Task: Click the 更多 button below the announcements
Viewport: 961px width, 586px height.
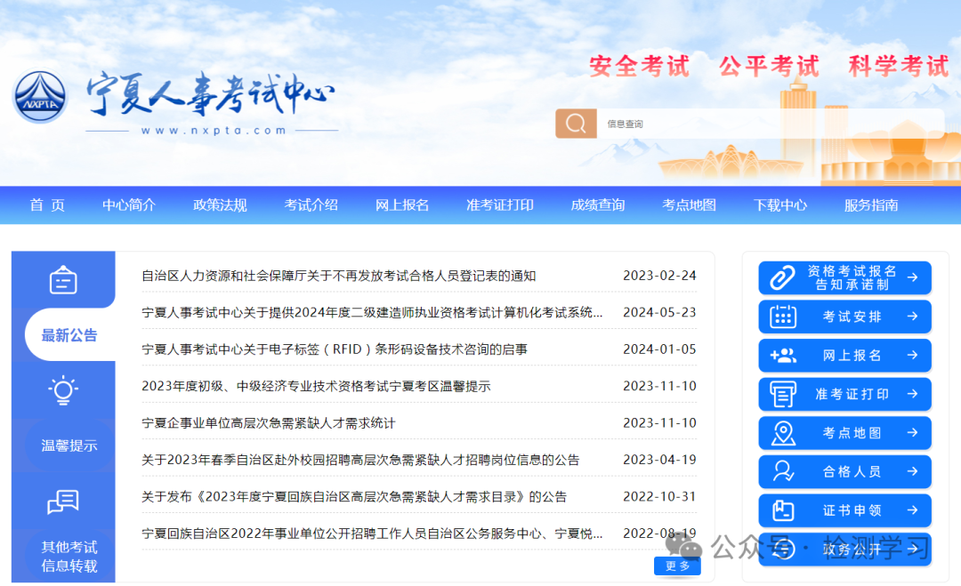Action: tap(677, 565)
